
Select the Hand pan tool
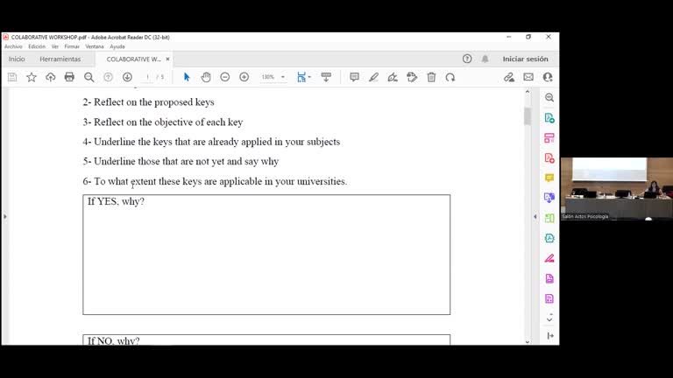206,77
